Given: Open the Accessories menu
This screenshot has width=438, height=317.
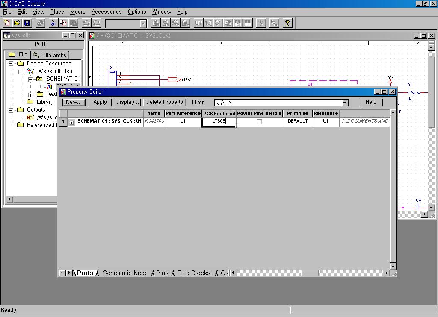Looking at the screenshot, I should coord(107,12).
